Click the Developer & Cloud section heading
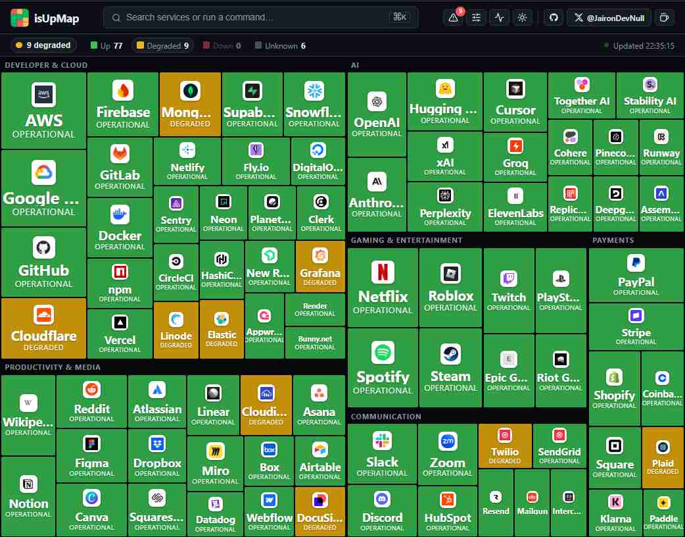The width and height of the screenshot is (685, 537). pyautogui.click(x=46, y=65)
